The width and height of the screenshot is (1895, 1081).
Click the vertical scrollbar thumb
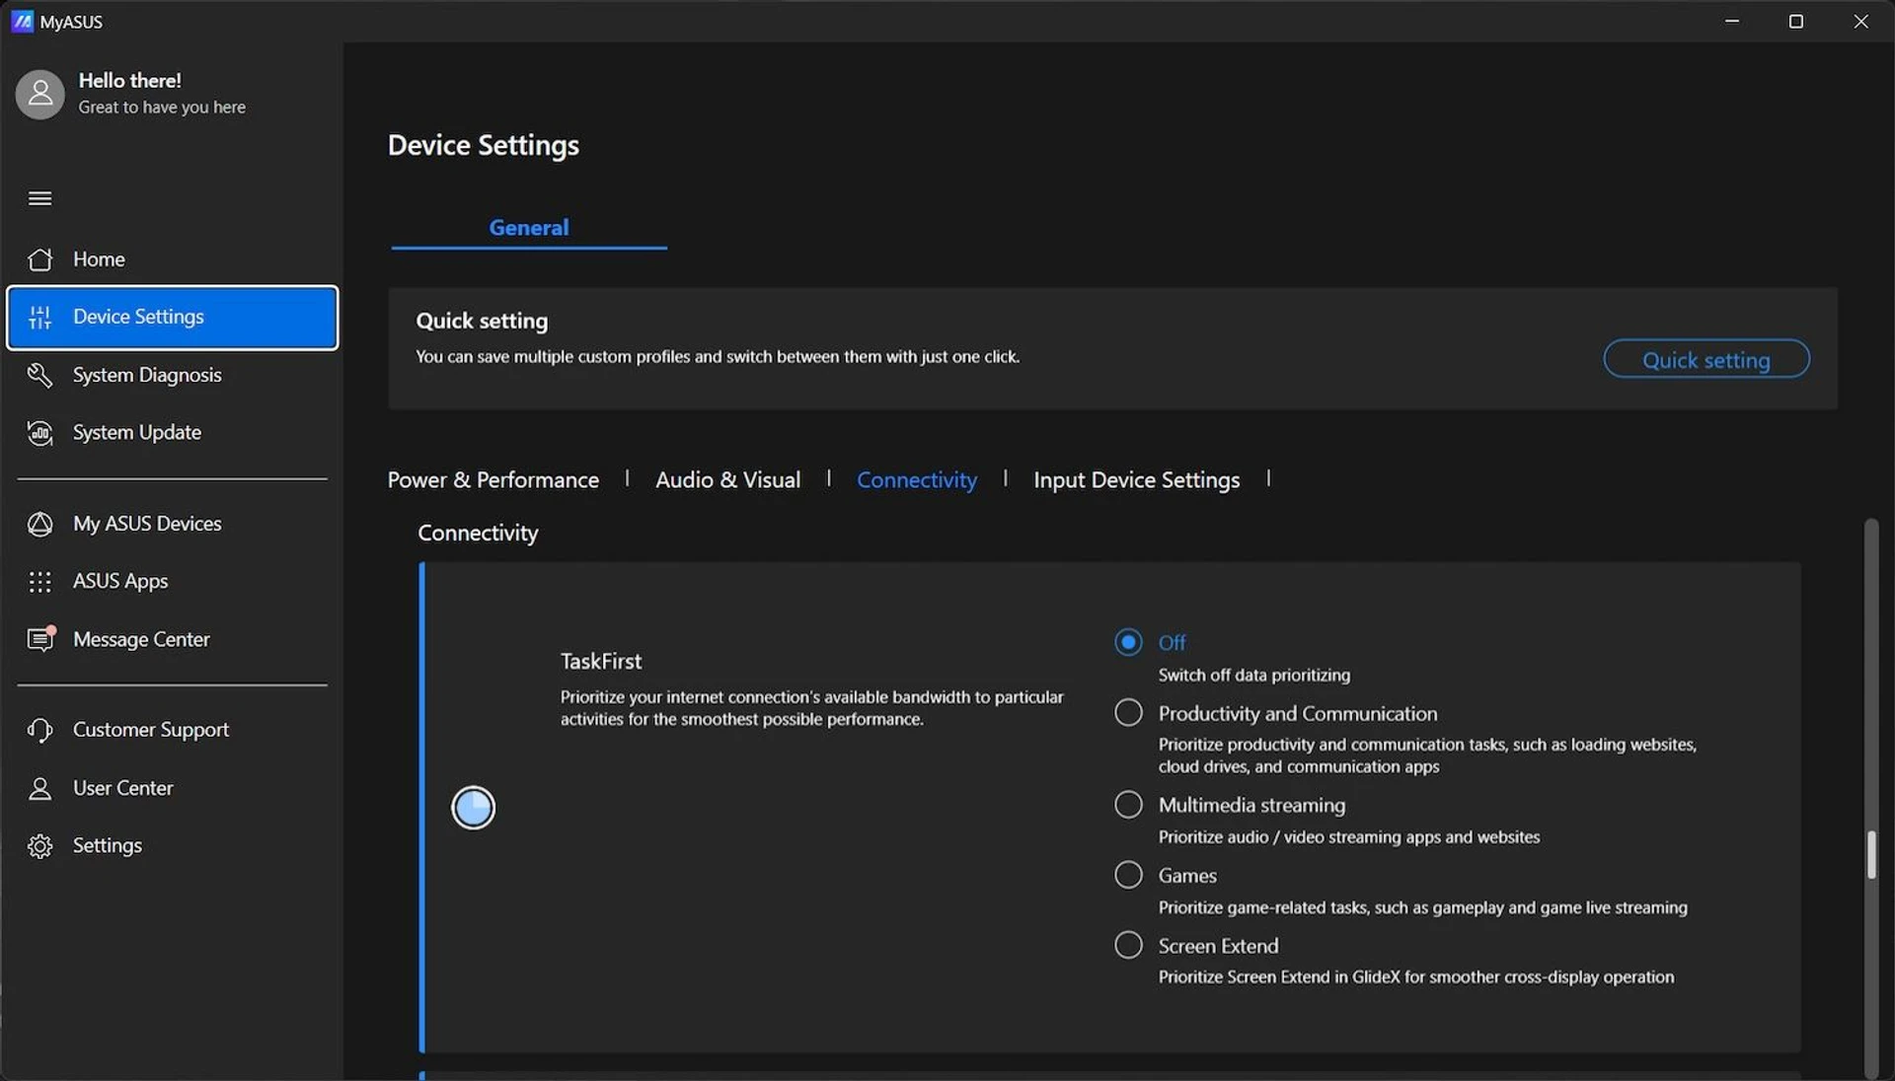(x=1870, y=855)
